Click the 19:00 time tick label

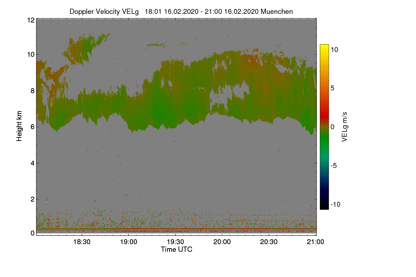[x=128, y=242]
